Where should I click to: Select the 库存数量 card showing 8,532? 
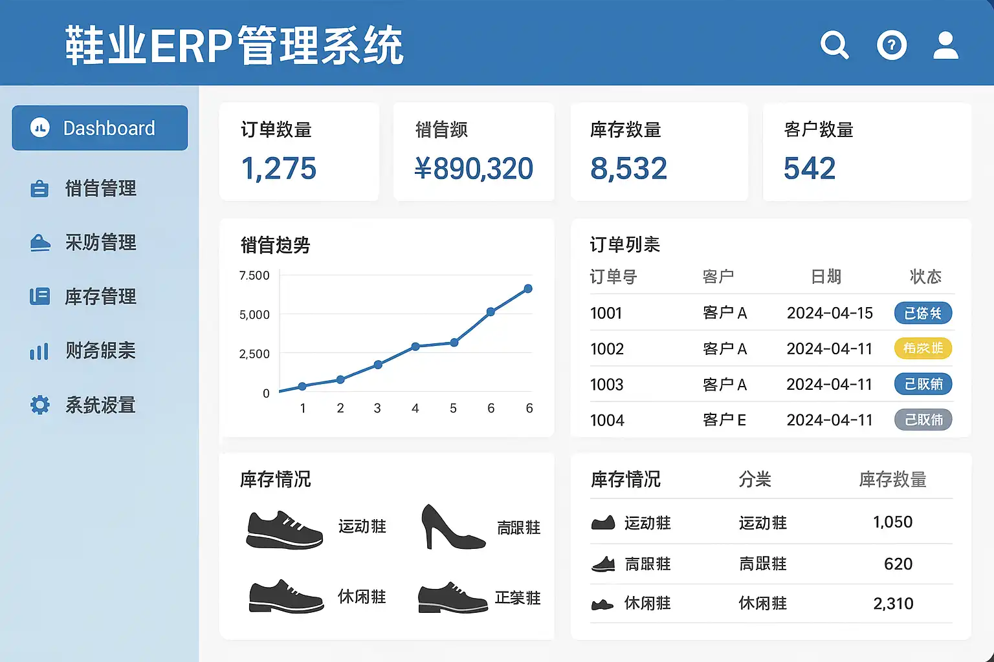(x=659, y=152)
